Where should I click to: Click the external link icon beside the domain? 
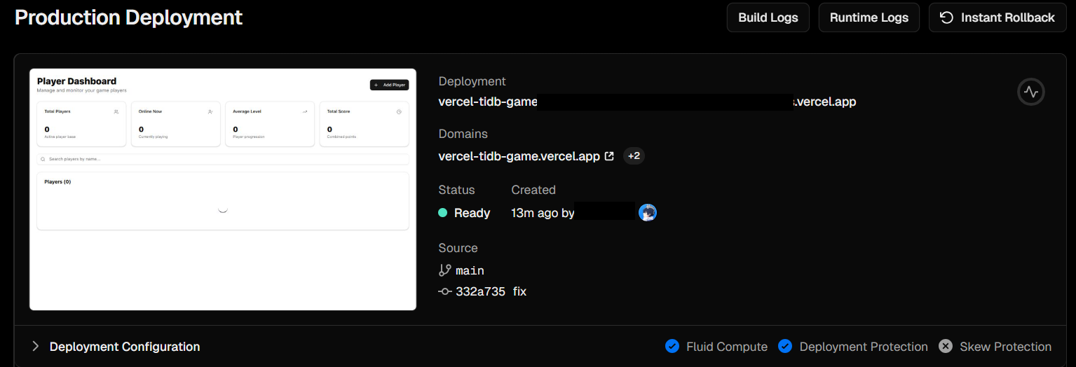click(x=609, y=156)
